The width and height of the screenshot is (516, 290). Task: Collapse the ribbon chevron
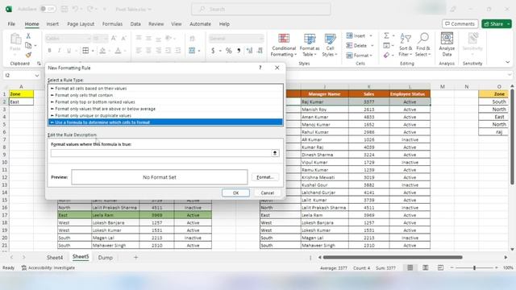click(x=507, y=62)
